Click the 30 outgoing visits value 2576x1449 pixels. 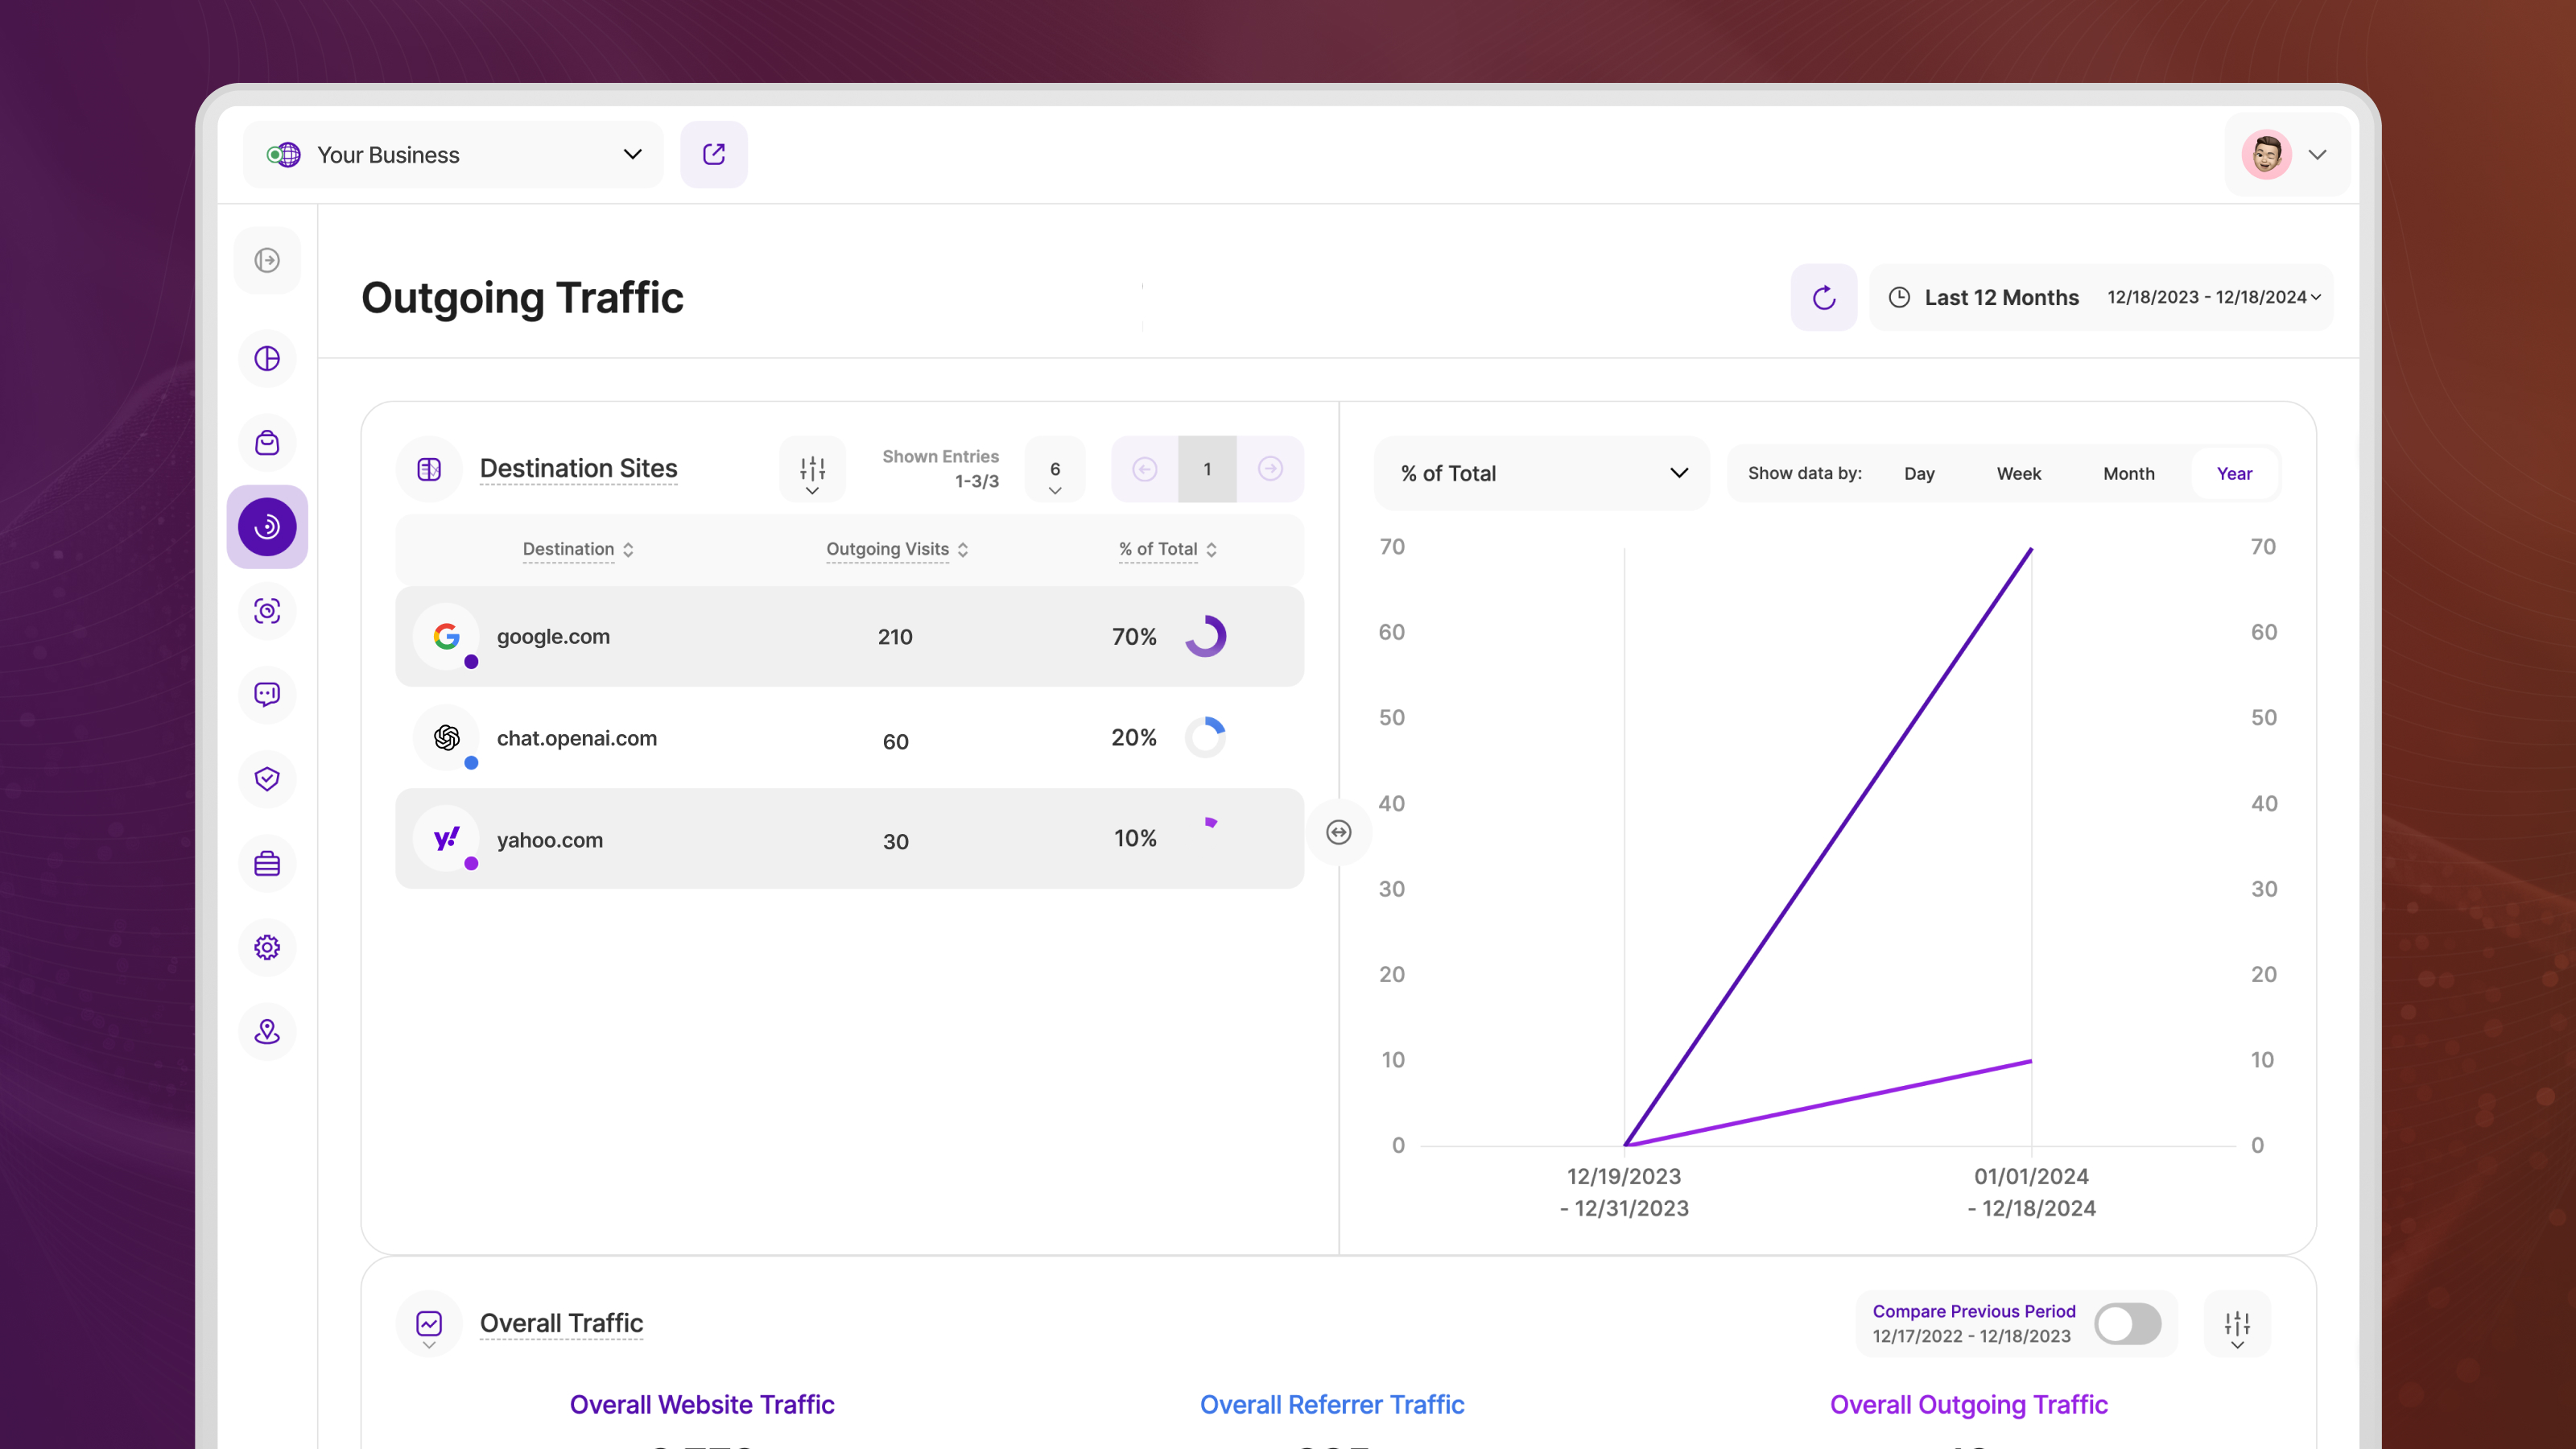(895, 842)
